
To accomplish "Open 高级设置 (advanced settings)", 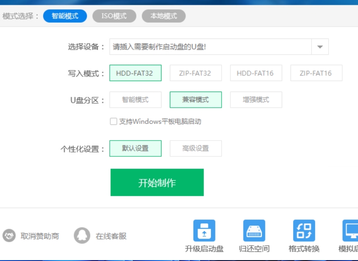I will [196, 148].
